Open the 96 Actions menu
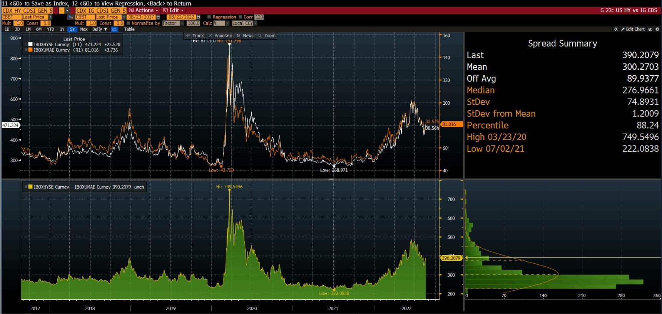The image size is (662, 314). [x=143, y=10]
